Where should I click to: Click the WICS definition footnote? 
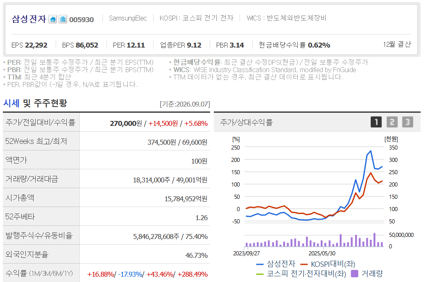pos(262,70)
